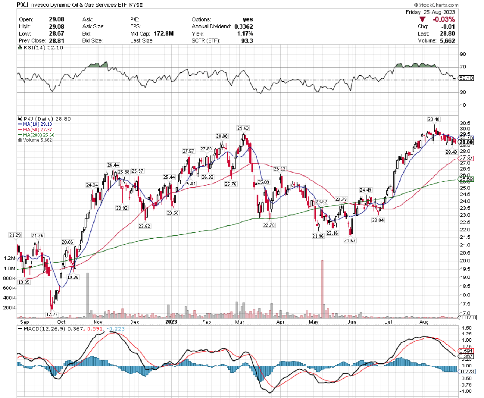The height and width of the screenshot is (398, 484).
Task: Click the 21.96 May low label
Action: pyautogui.click(x=318, y=236)
